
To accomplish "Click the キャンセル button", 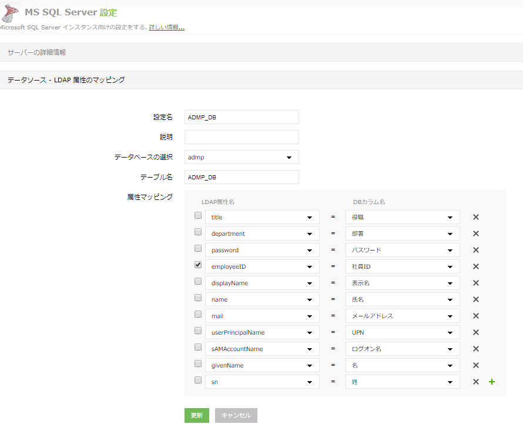I will click(x=236, y=415).
